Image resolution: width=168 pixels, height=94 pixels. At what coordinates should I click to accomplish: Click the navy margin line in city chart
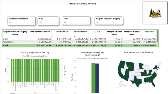(35, 68)
